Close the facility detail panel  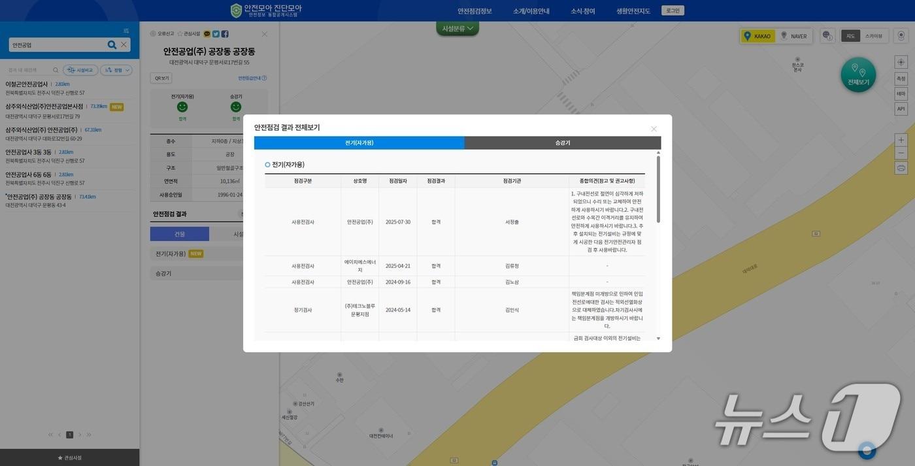coord(264,34)
